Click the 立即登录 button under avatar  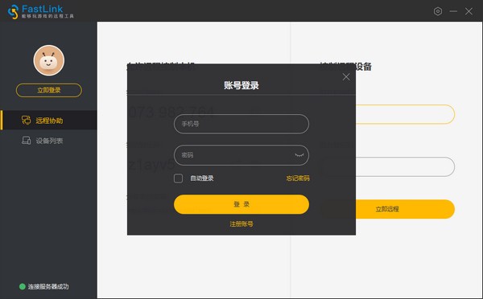[49, 90]
